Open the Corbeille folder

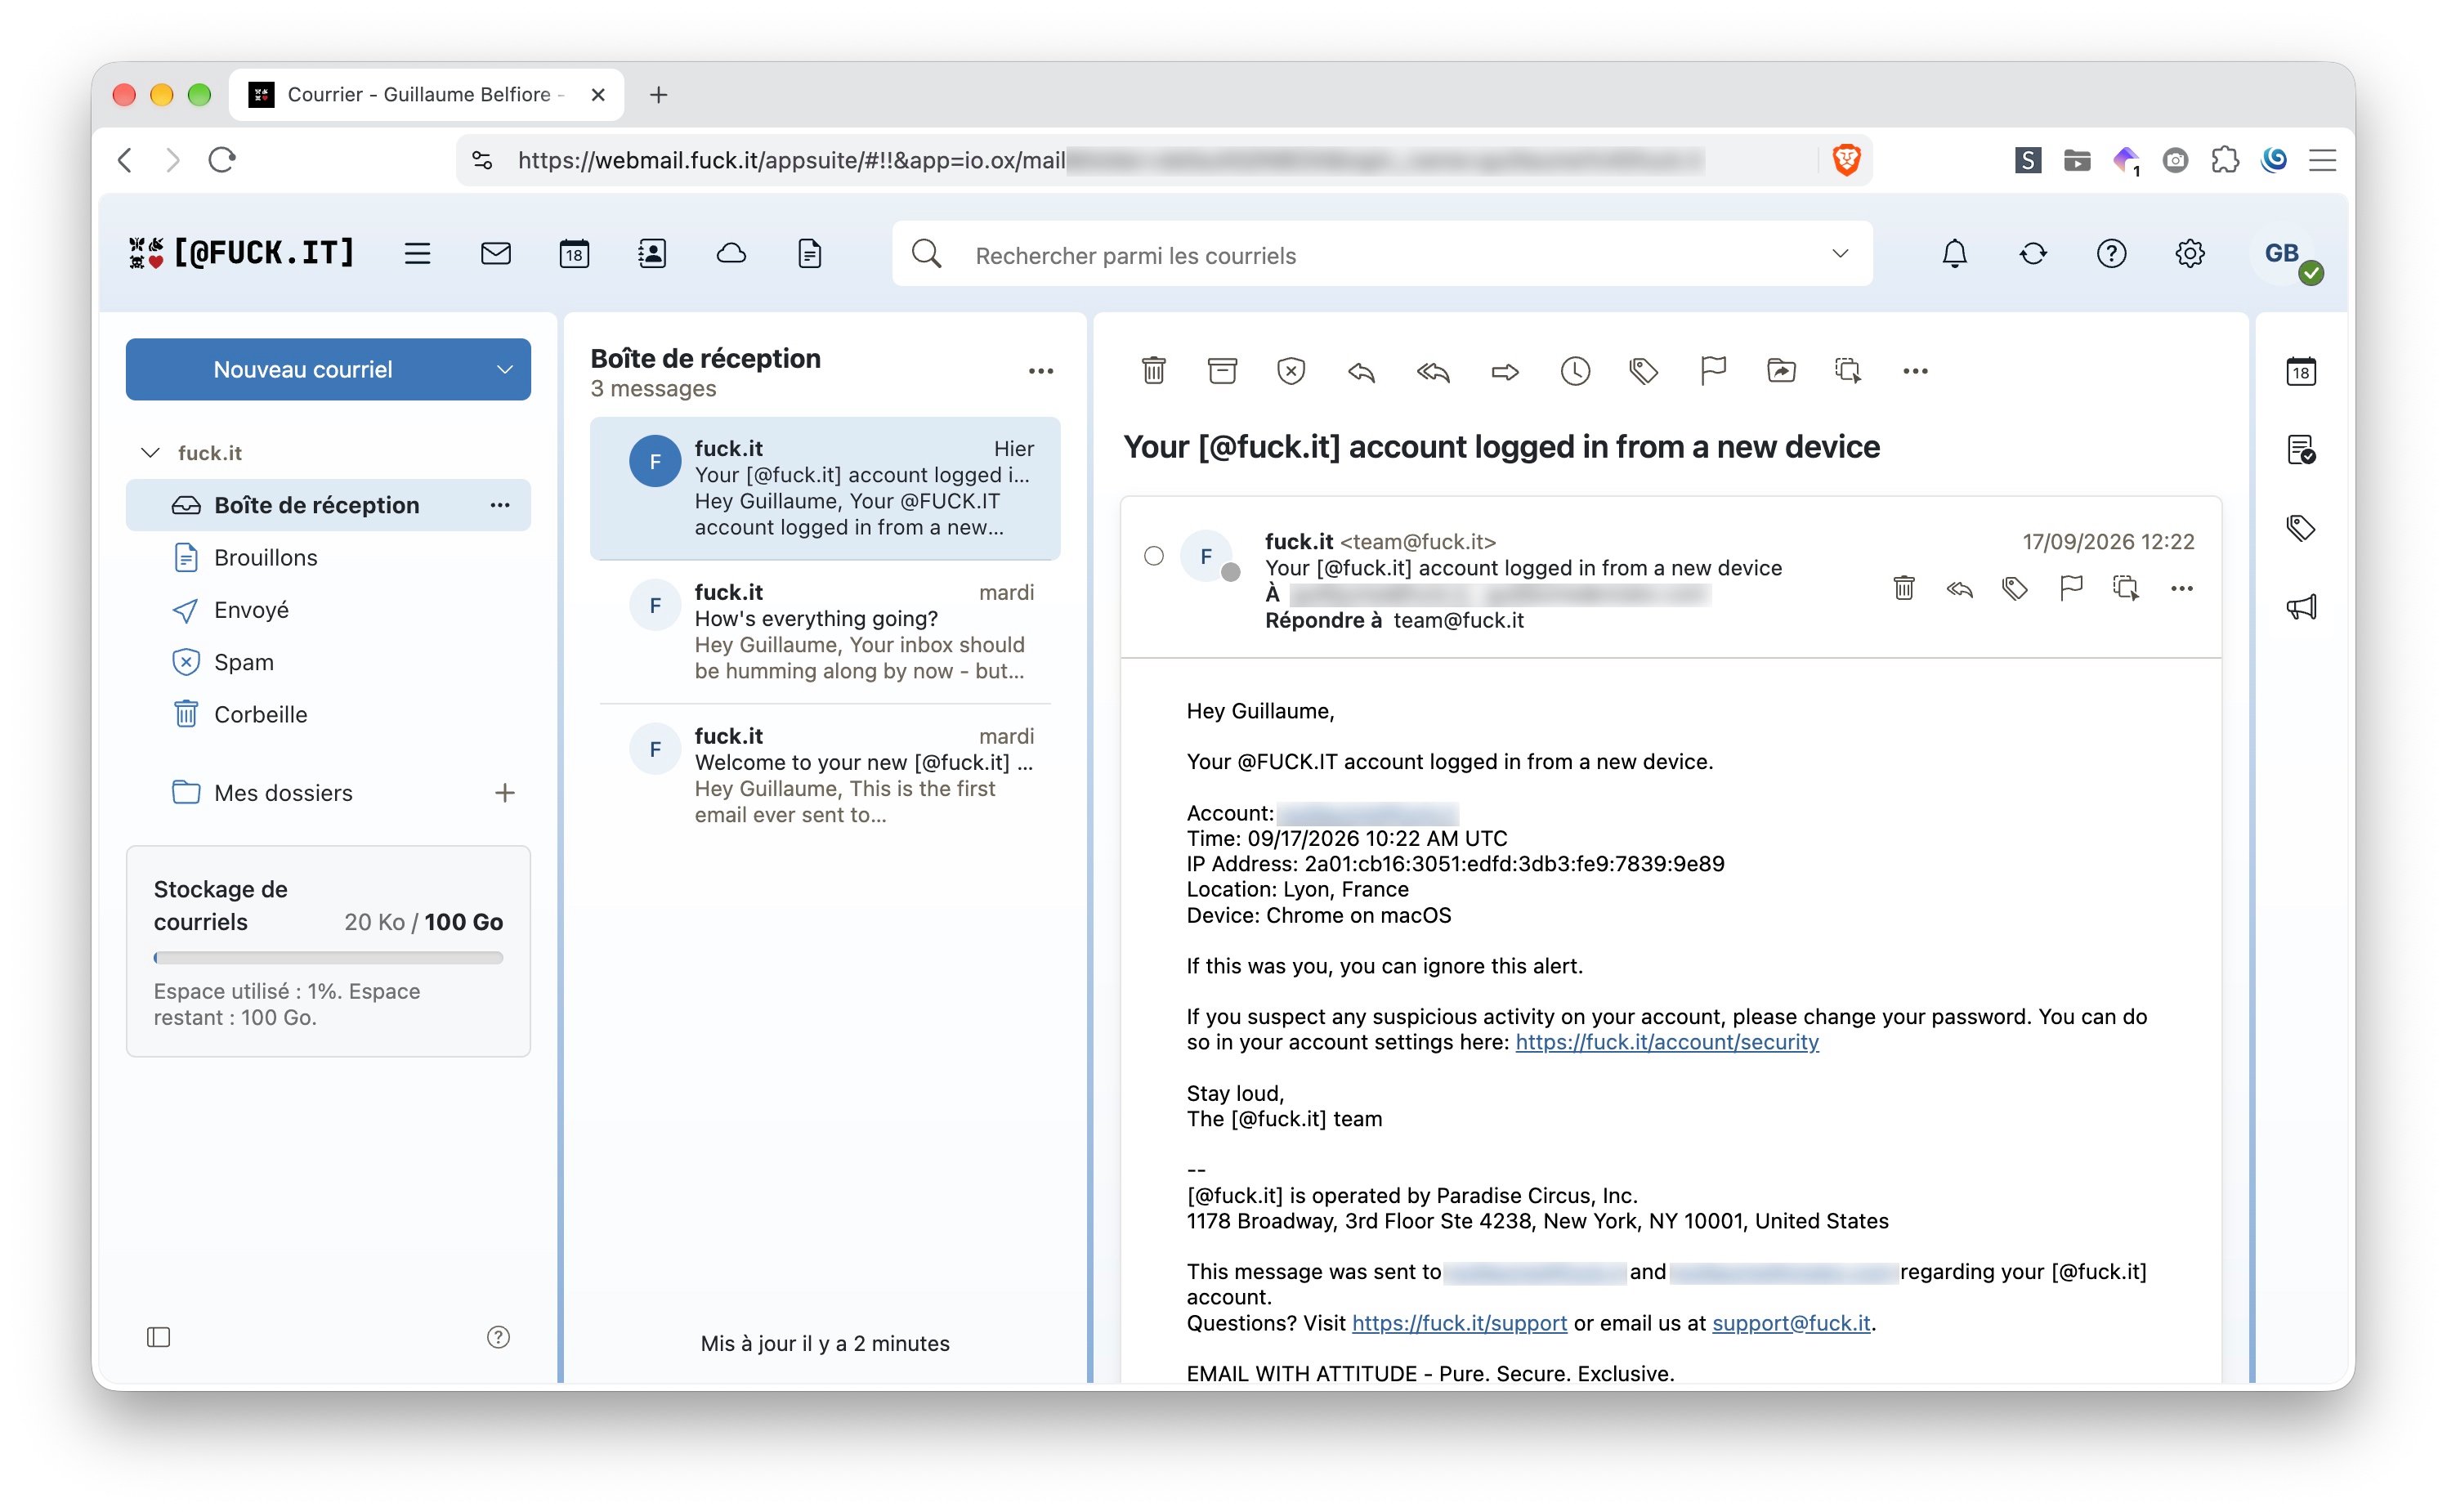pyautogui.click(x=328, y=714)
